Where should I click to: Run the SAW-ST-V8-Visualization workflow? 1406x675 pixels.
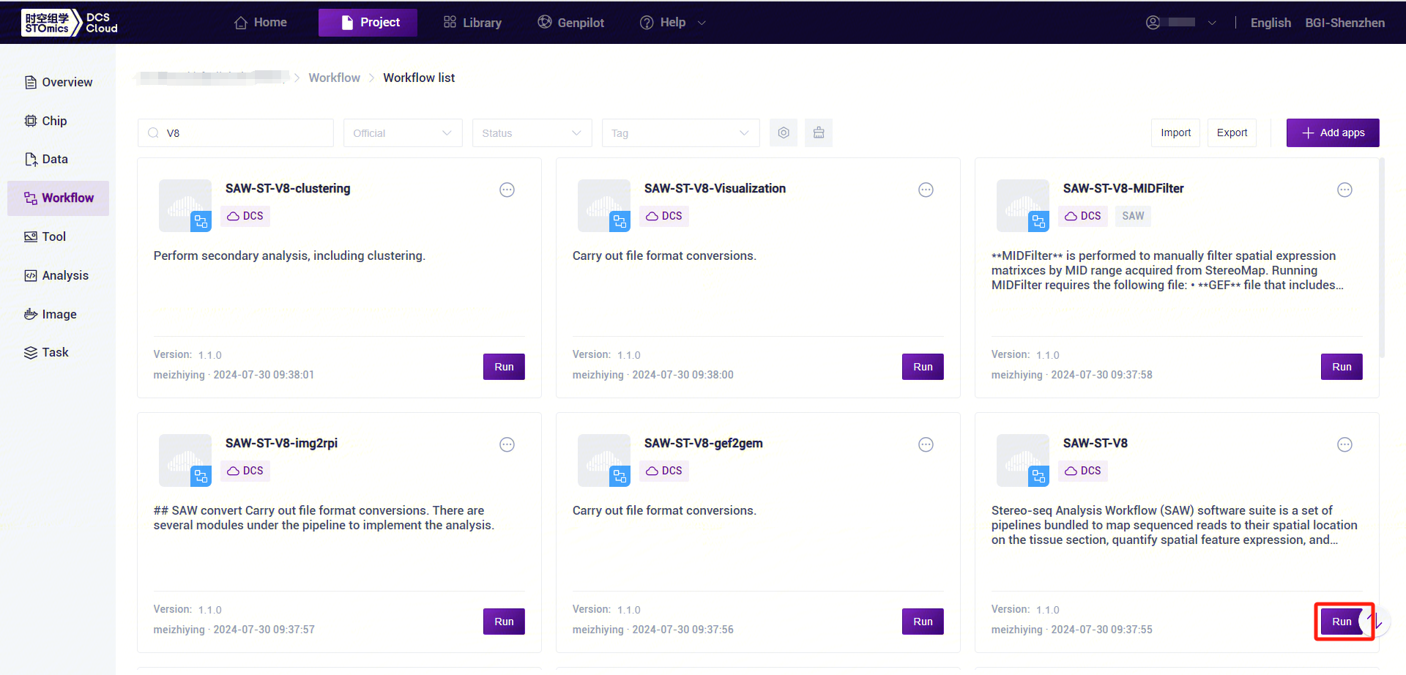(x=923, y=367)
